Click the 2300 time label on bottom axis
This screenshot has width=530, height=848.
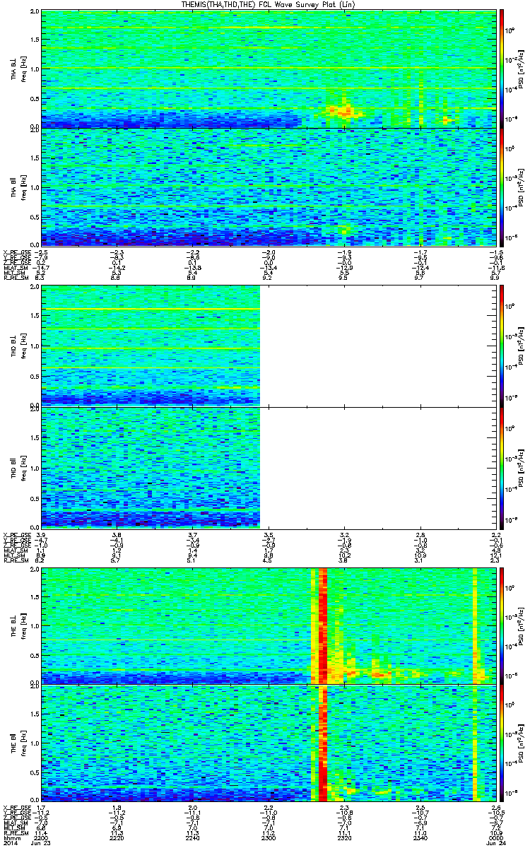click(x=268, y=837)
